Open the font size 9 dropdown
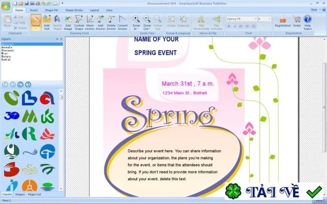The width and height of the screenshot is (327, 204). (x=270, y=19)
